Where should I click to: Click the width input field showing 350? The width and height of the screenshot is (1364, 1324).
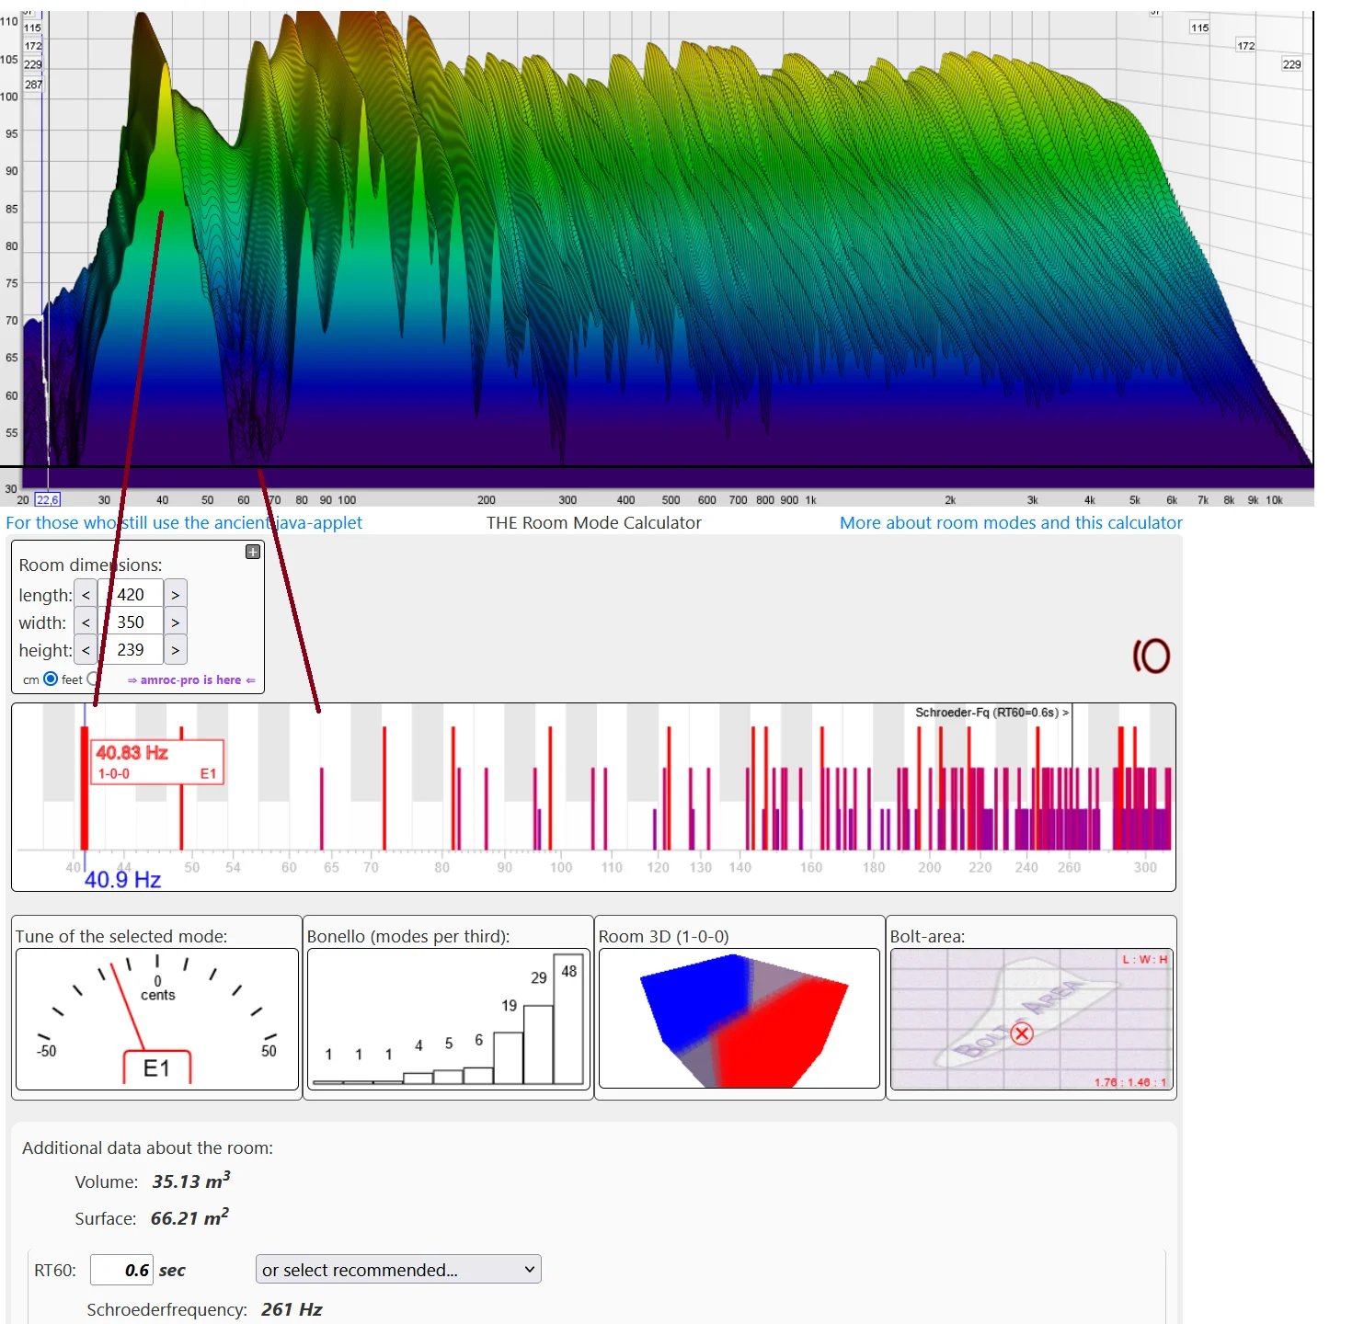131,622
